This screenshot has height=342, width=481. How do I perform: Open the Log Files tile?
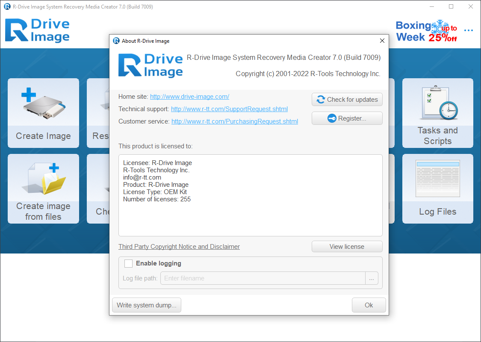click(x=438, y=189)
